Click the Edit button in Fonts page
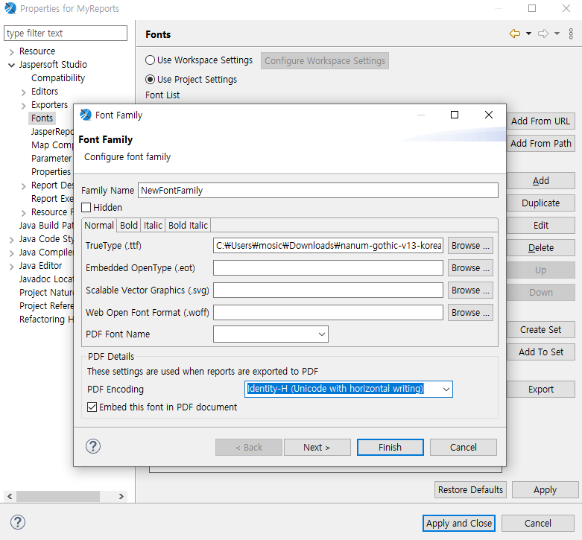Screen dimensions: 582x540 [541, 225]
